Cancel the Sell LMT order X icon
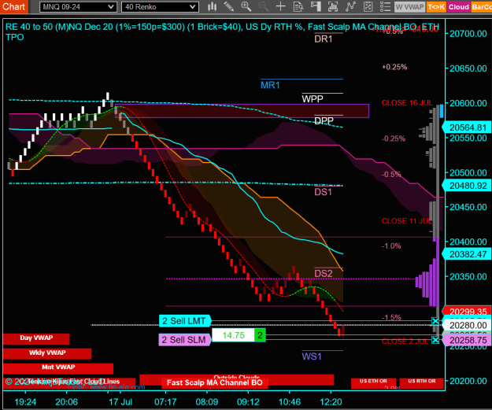This screenshot has height=410, width=492. pyautogui.click(x=435, y=321)
